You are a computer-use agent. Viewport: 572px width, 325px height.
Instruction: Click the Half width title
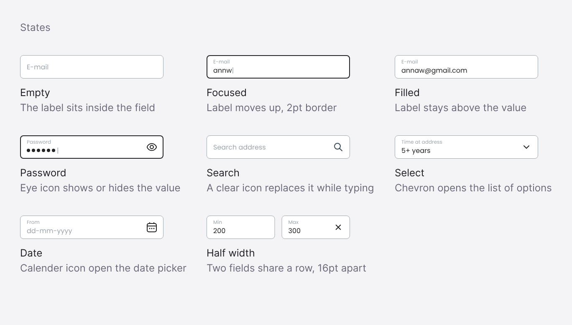point(231,253)
